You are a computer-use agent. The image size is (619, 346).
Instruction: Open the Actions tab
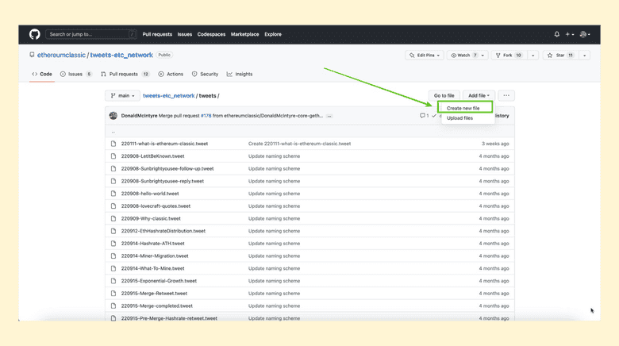pyautogui.click(x=171, y=74)
